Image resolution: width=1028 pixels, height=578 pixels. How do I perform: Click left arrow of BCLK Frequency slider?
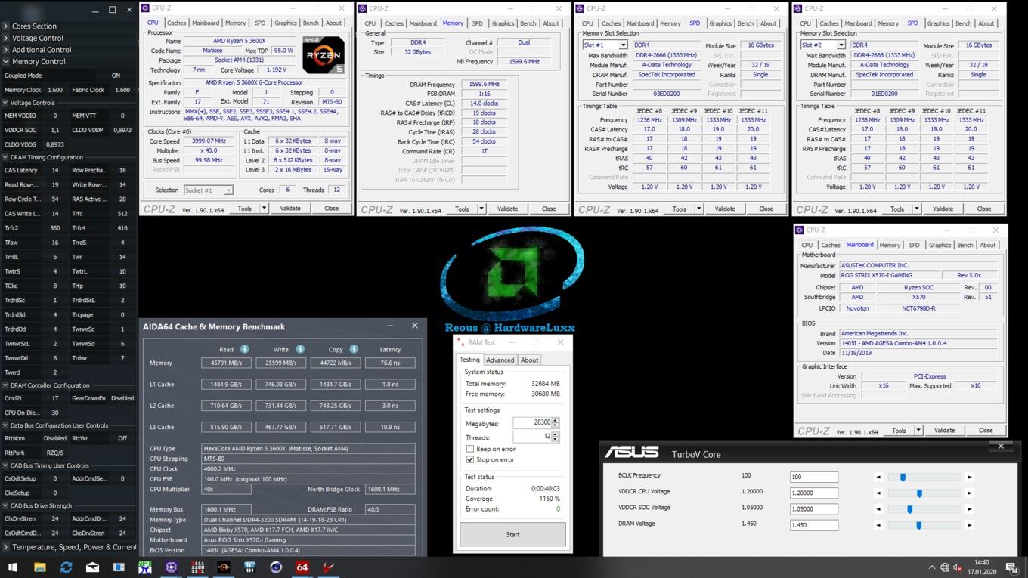point(878,477)
